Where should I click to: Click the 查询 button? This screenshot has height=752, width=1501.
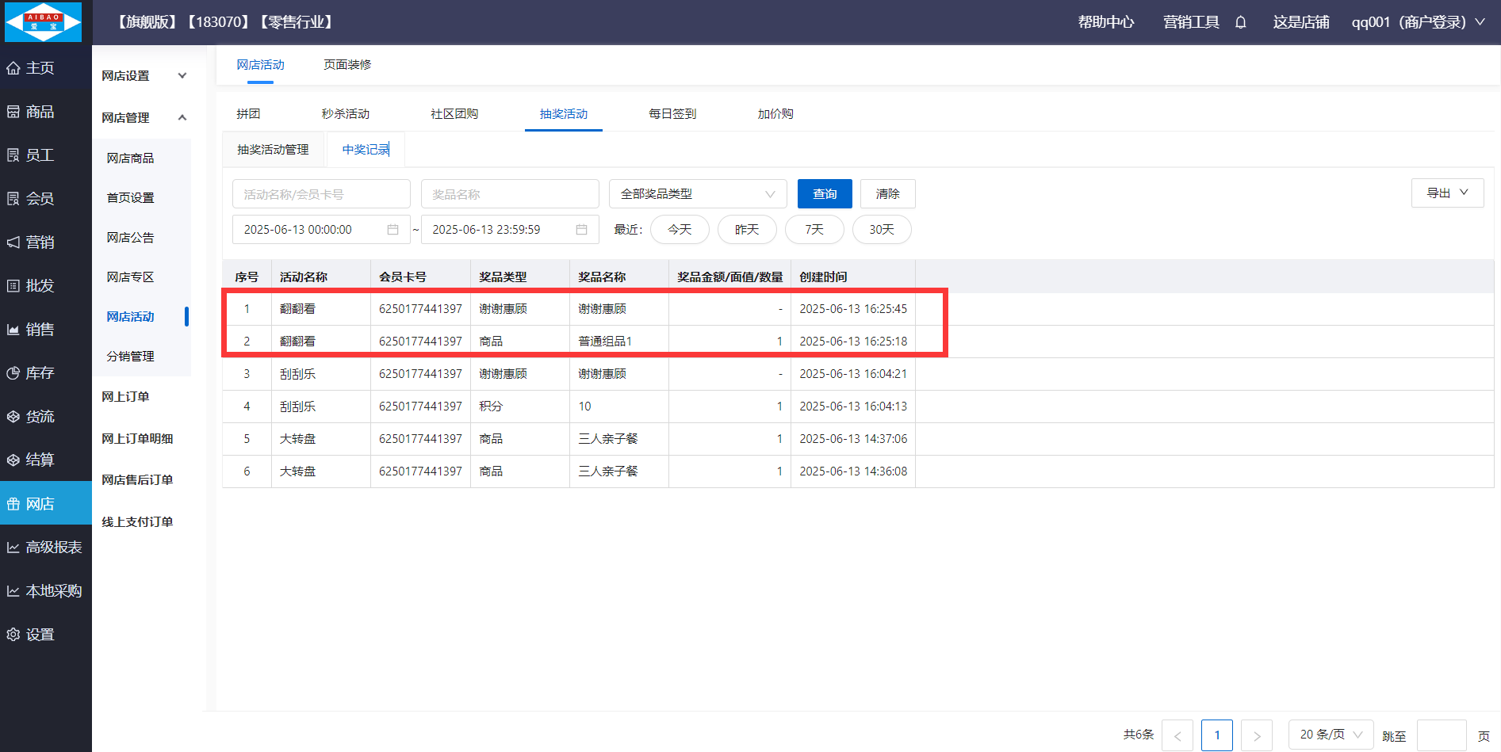point(824,194)
